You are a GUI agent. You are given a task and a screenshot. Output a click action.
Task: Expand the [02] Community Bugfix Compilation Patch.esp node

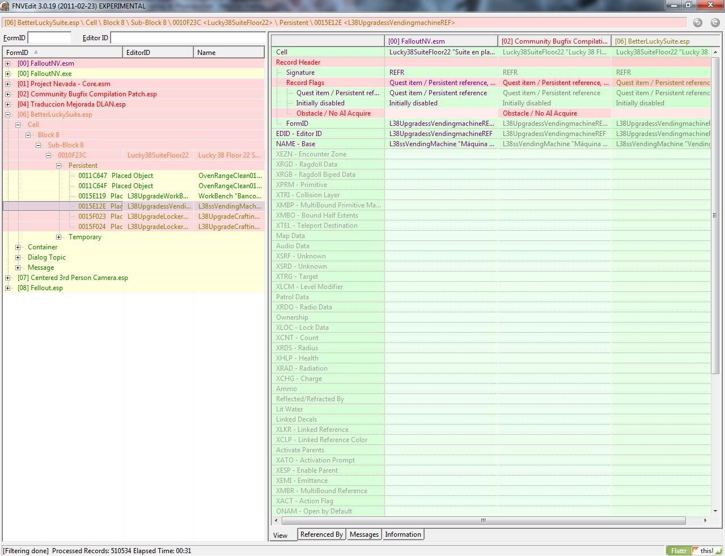point(8,94)
